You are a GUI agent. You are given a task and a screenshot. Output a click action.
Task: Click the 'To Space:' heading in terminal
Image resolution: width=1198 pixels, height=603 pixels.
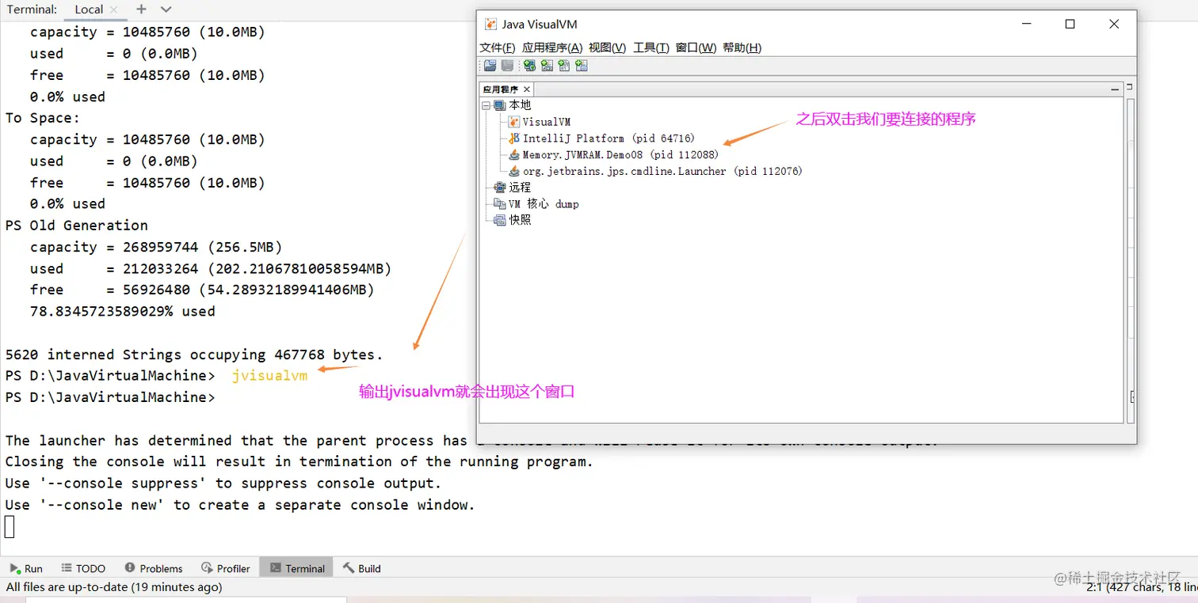coord(43,118)
